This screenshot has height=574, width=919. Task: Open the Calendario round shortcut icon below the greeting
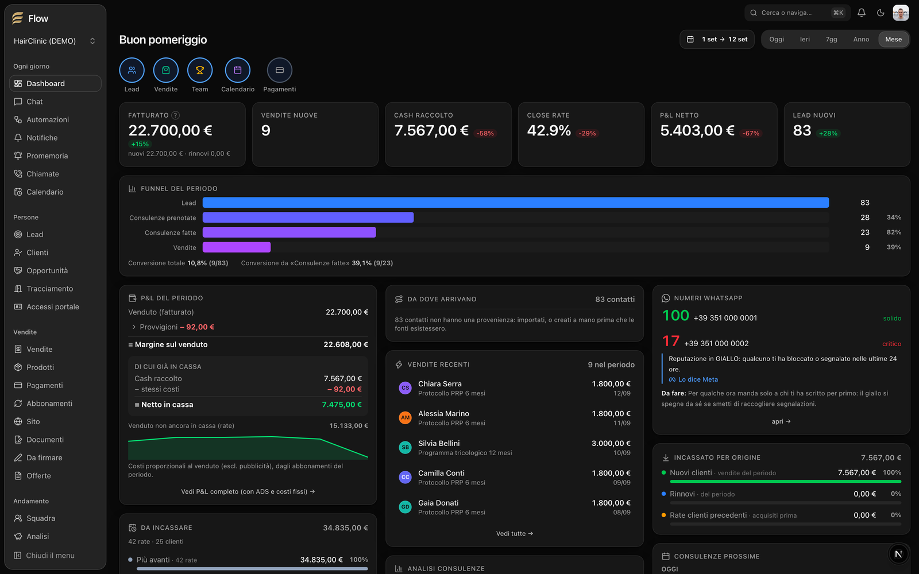tap(238, 70)
